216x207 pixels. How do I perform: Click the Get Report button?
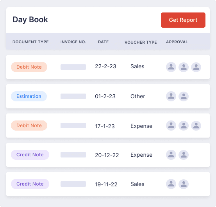tap(183, 20)
